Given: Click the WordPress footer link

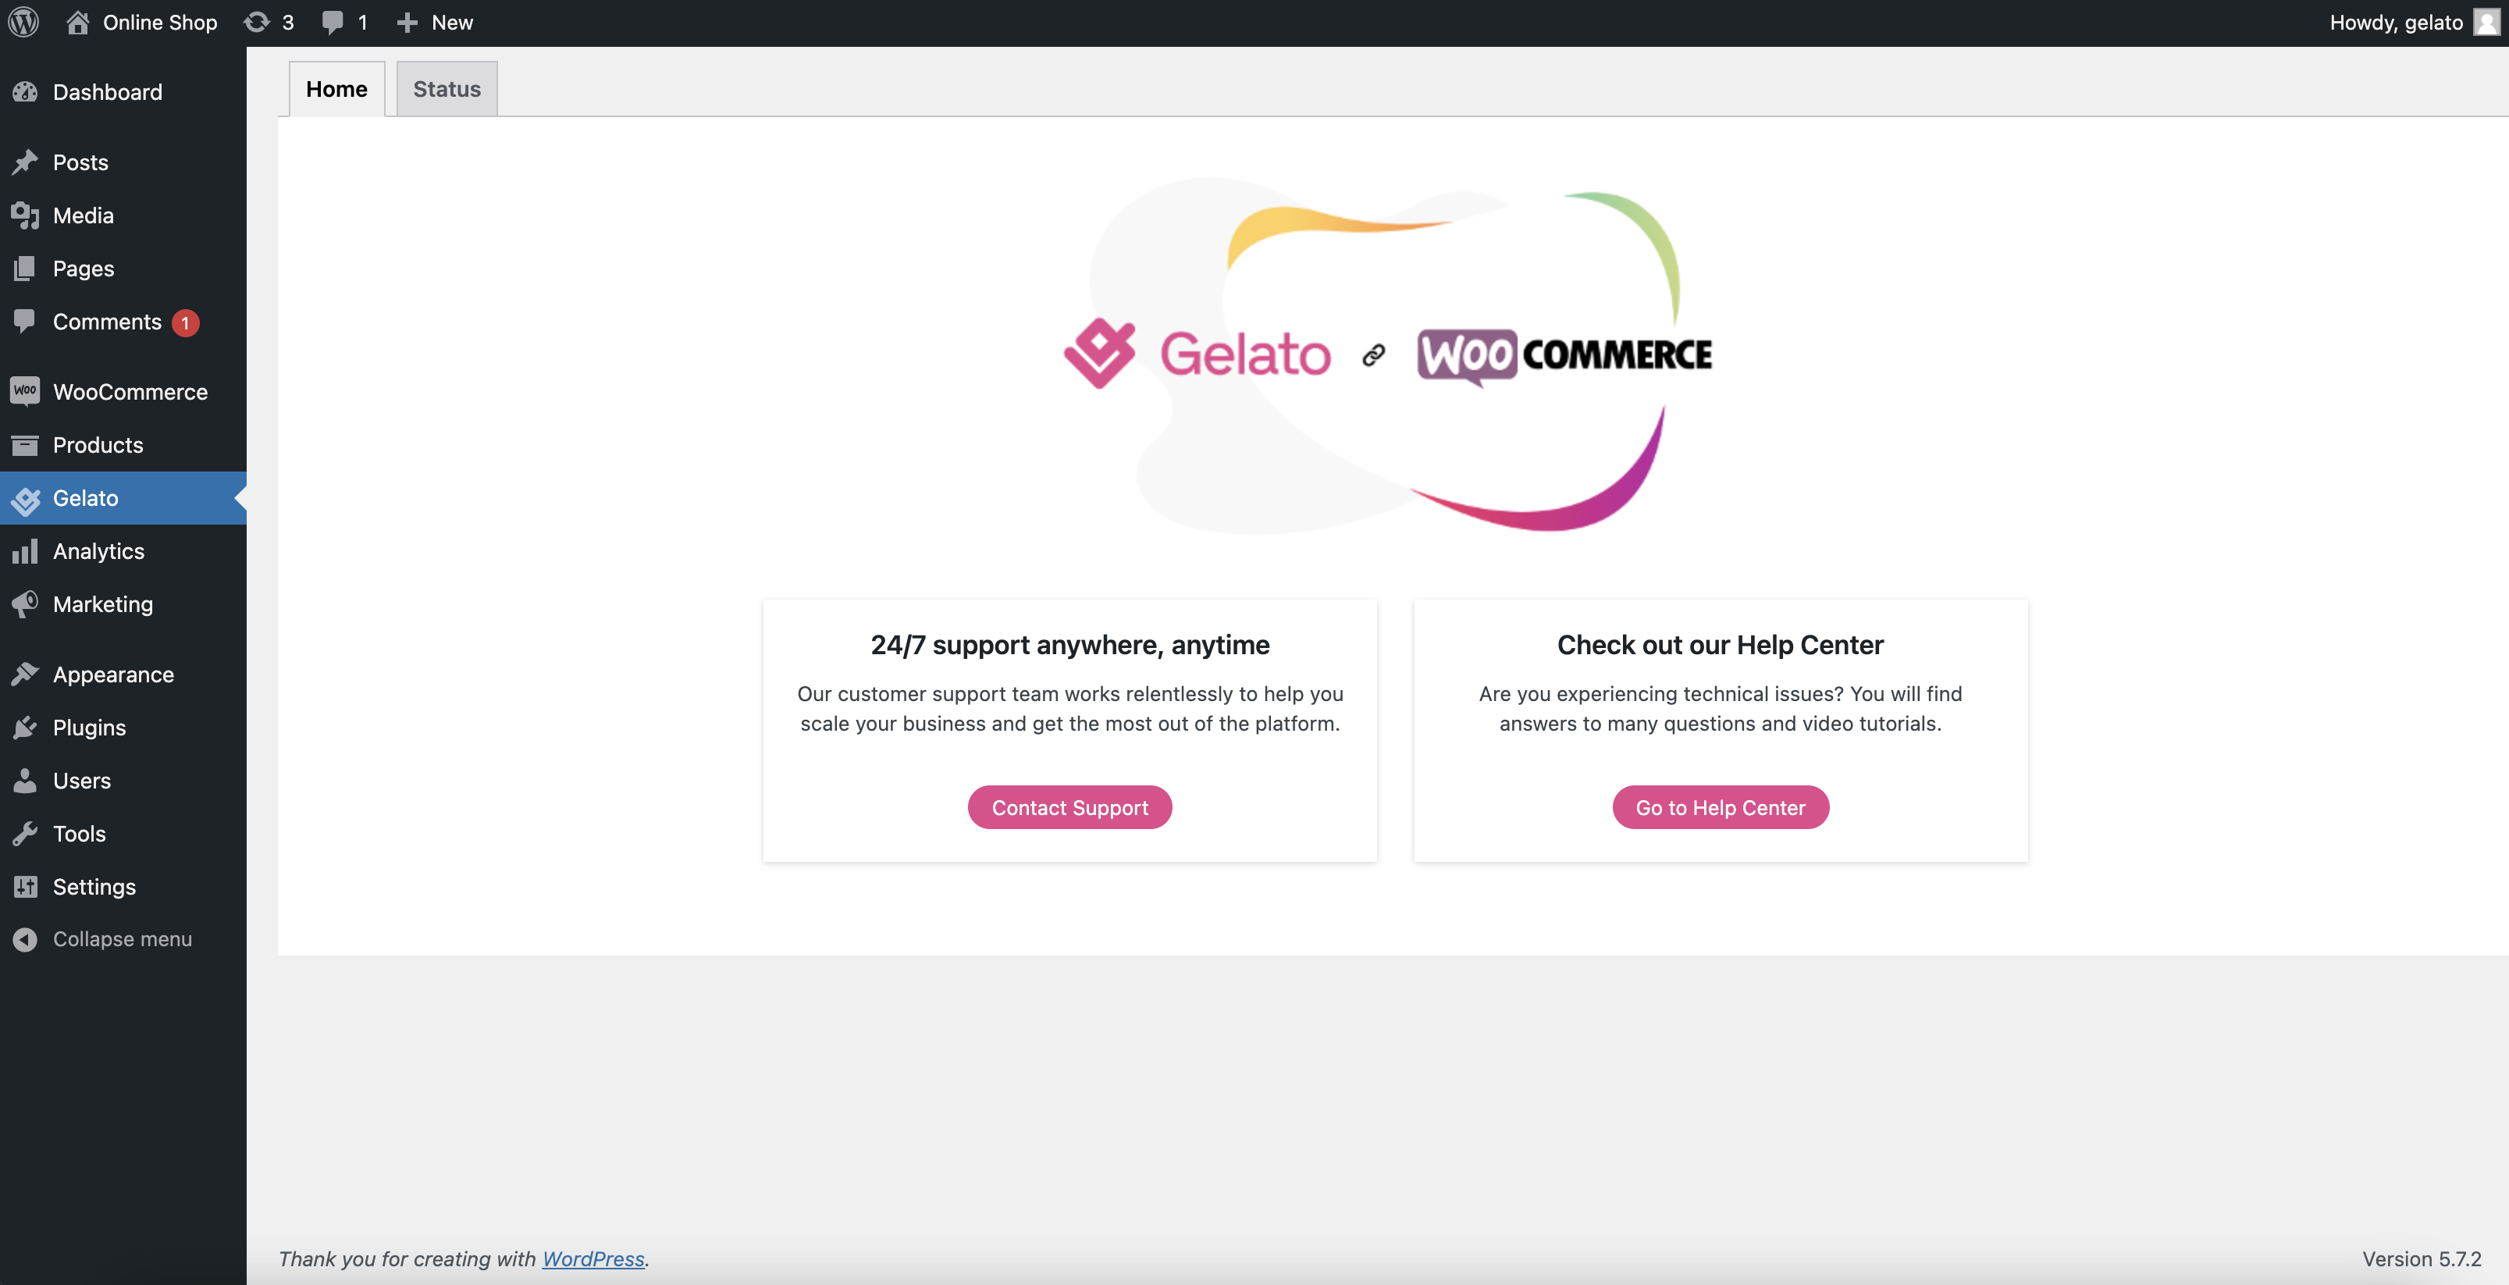Looking at the screenshot, I should coord(592,1257).
